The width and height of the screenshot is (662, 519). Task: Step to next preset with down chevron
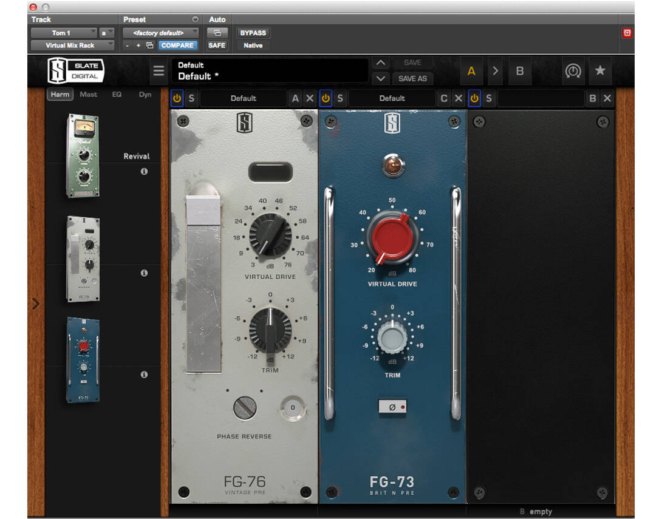click(380, 78)
